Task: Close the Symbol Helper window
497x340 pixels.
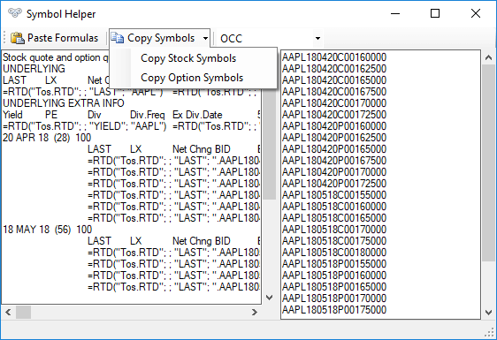Action: (x=476, y=13)
